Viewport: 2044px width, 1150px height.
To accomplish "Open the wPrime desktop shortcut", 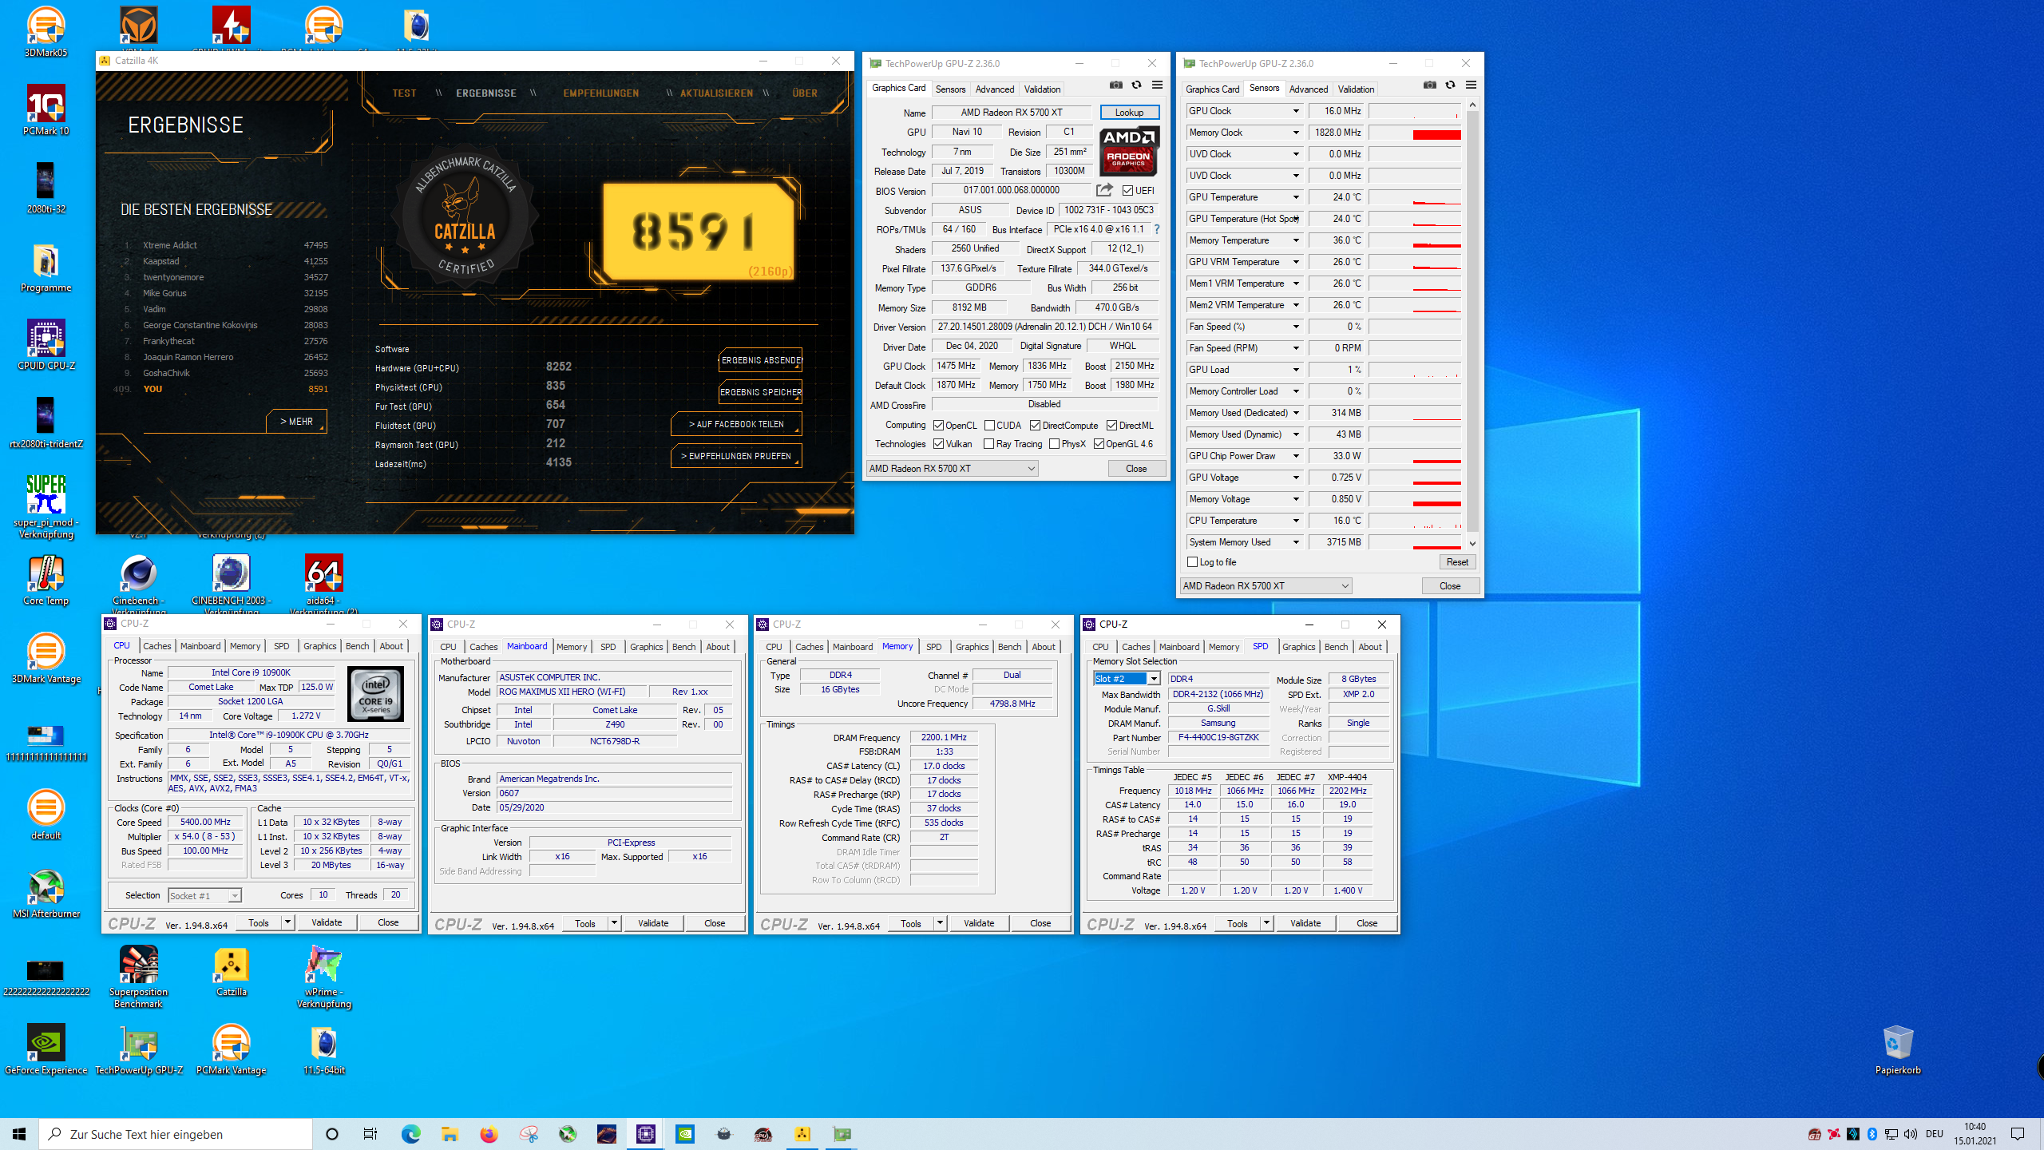I will (x=324, y=976).
